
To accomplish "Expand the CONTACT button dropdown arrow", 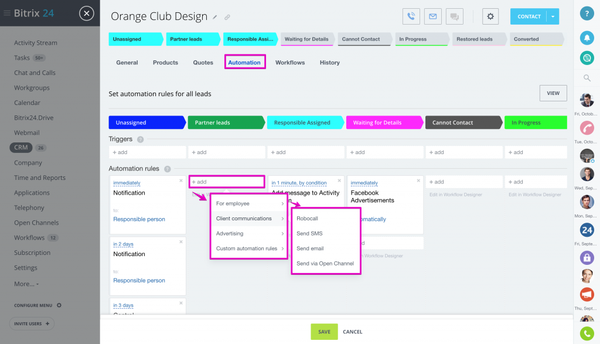I will [553, 16].
